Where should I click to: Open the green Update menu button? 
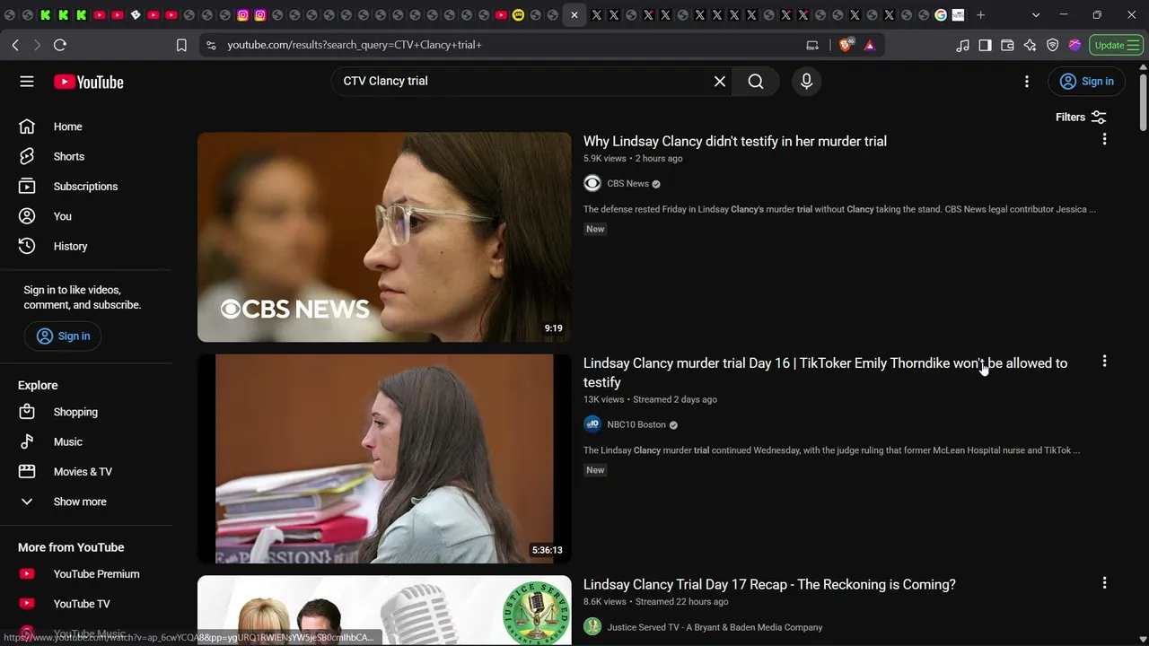[x=1116, y=45]
